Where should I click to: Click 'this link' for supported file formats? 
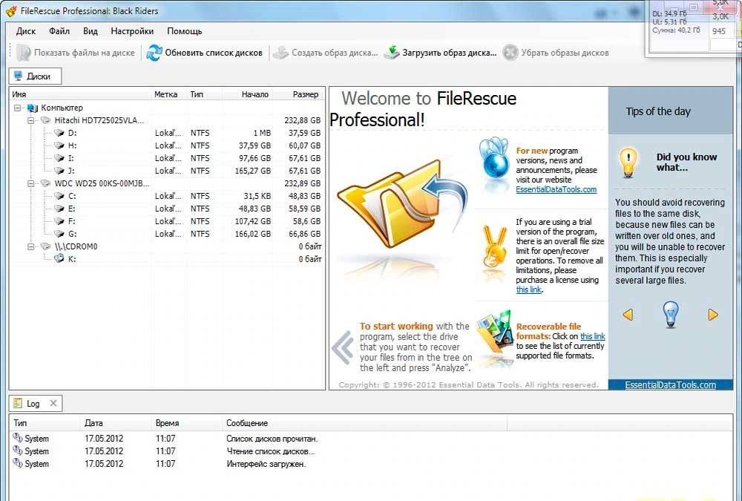coord(592,336)
